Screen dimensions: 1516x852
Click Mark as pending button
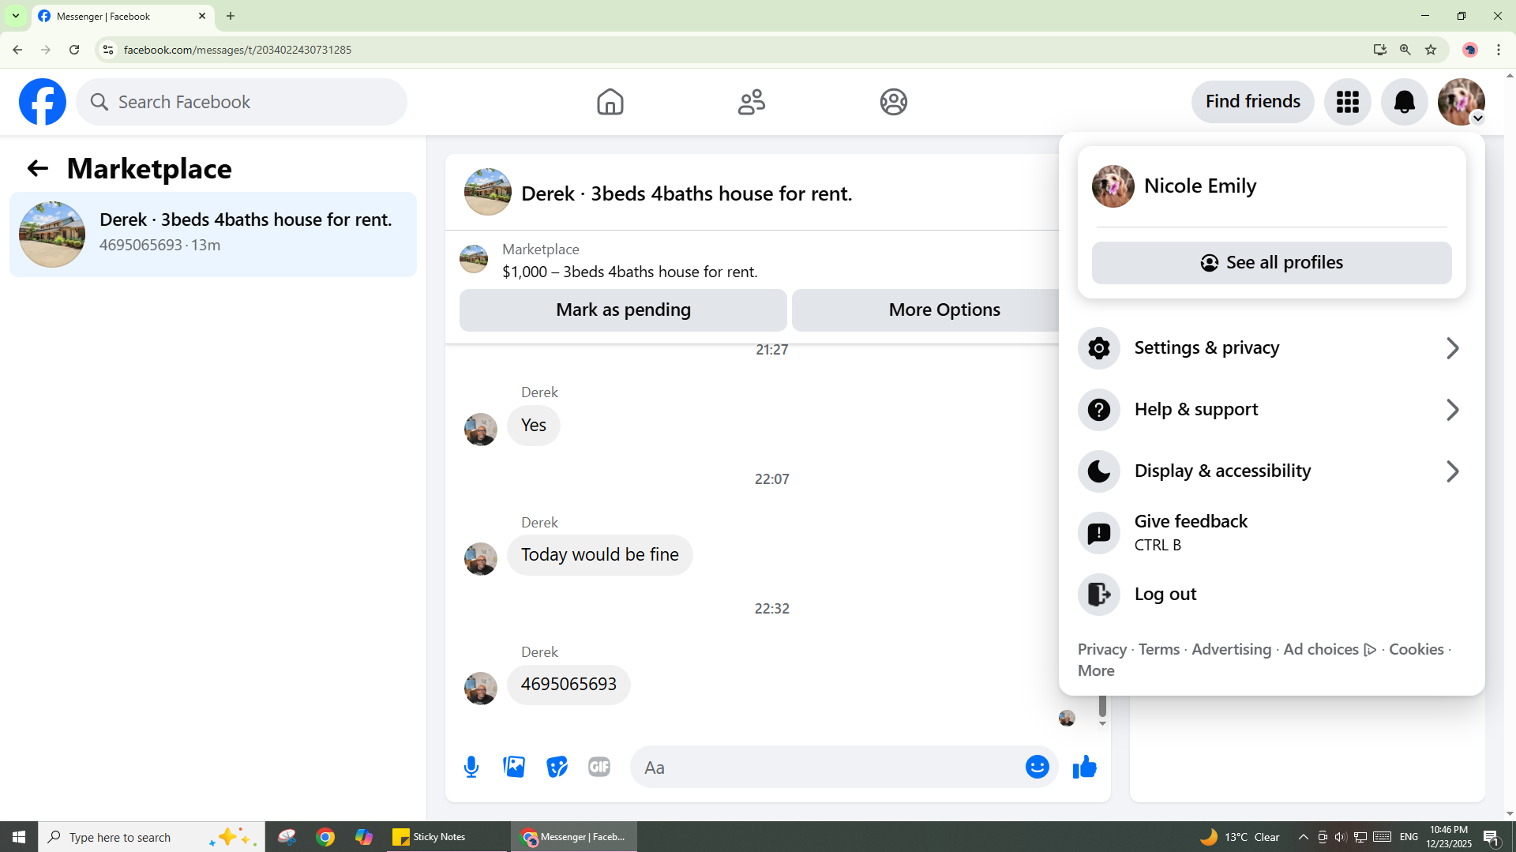point(623,310)
